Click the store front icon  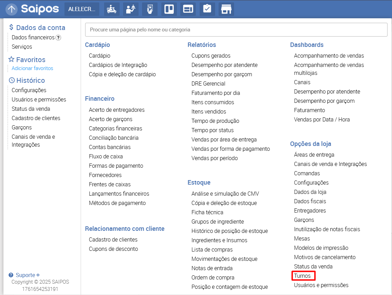[226, 9]
